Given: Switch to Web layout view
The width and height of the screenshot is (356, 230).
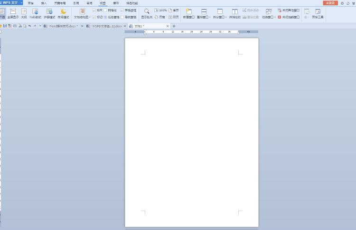Looking at the screenshot, I should click(x=35, y=13).
